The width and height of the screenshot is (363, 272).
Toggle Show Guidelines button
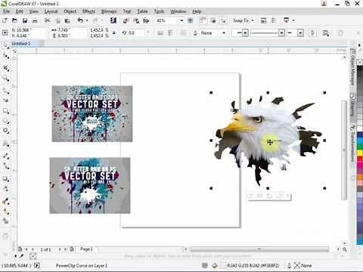[224, 20]
